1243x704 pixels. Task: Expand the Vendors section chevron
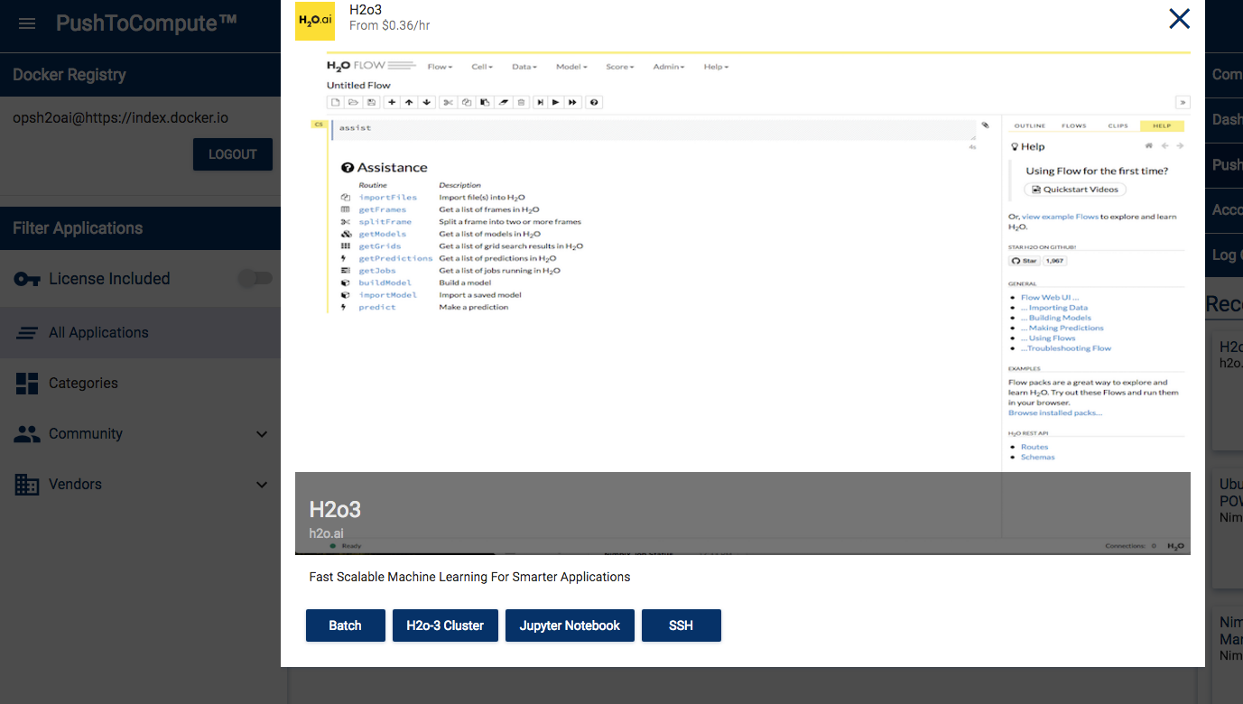[x=262, y=485]
